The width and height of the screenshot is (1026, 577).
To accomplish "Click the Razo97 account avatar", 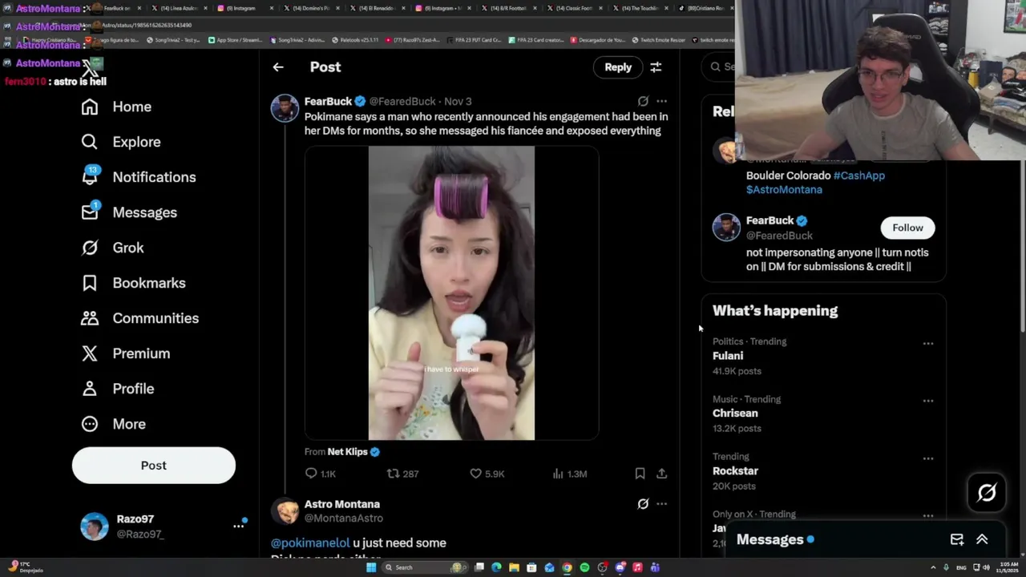I will [x=95, y=527].
